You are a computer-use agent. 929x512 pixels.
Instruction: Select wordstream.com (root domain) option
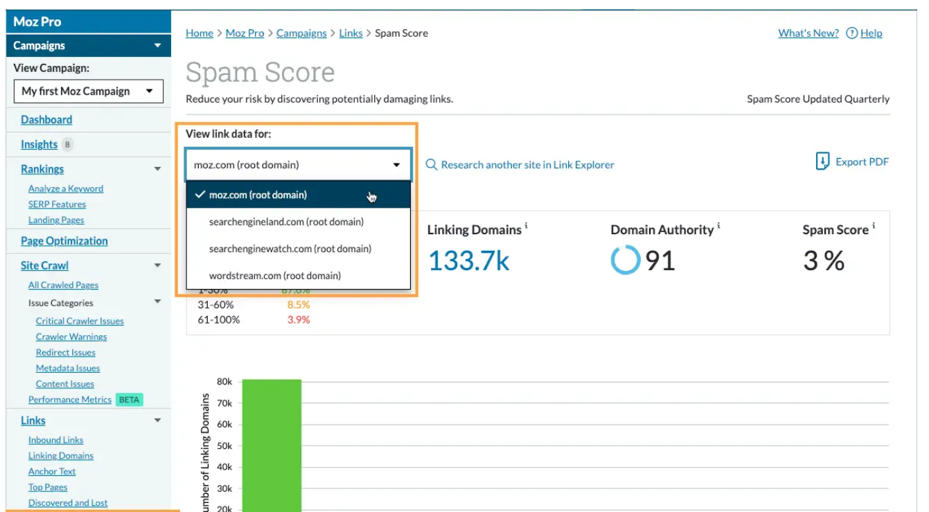coord(299,276)
